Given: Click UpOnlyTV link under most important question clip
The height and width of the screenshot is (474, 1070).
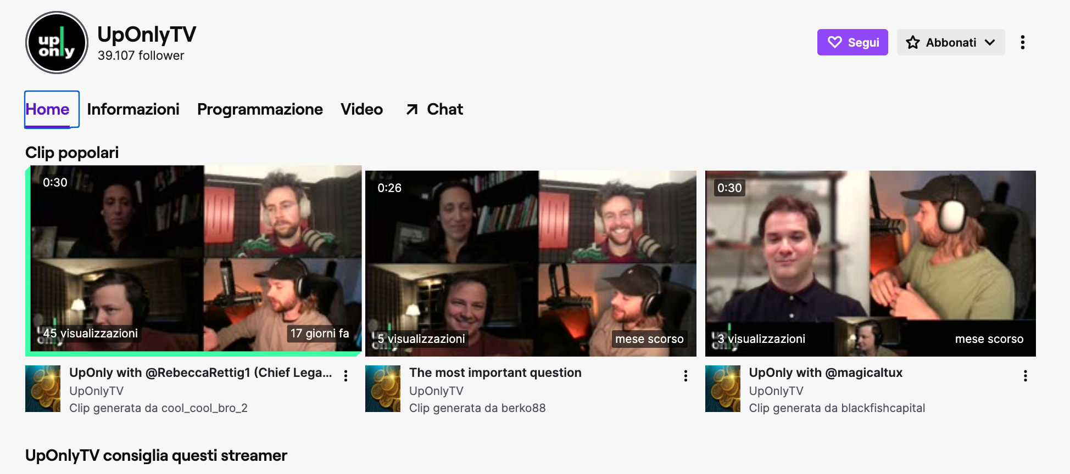Looking at the screenshot, I should [x=436, y=391].
